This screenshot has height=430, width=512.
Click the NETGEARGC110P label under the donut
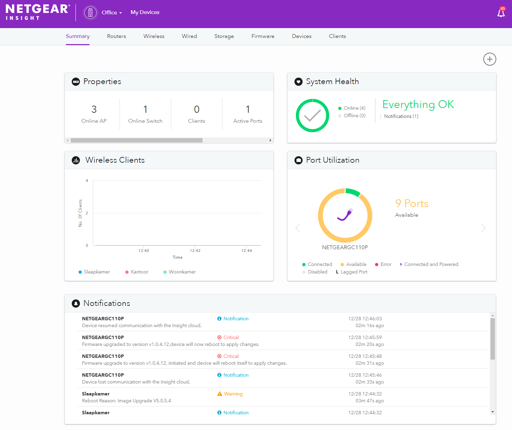[345, 247]
